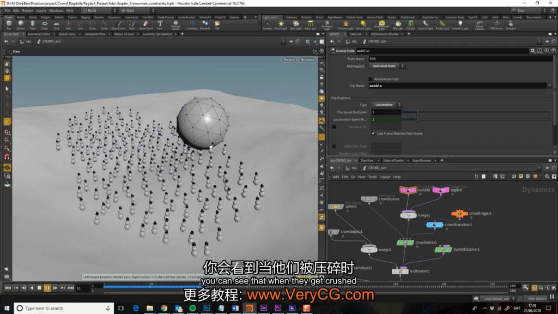Add a VR Camera from the shelf
This screenshot has width=558, height=314.
[496, 25]
